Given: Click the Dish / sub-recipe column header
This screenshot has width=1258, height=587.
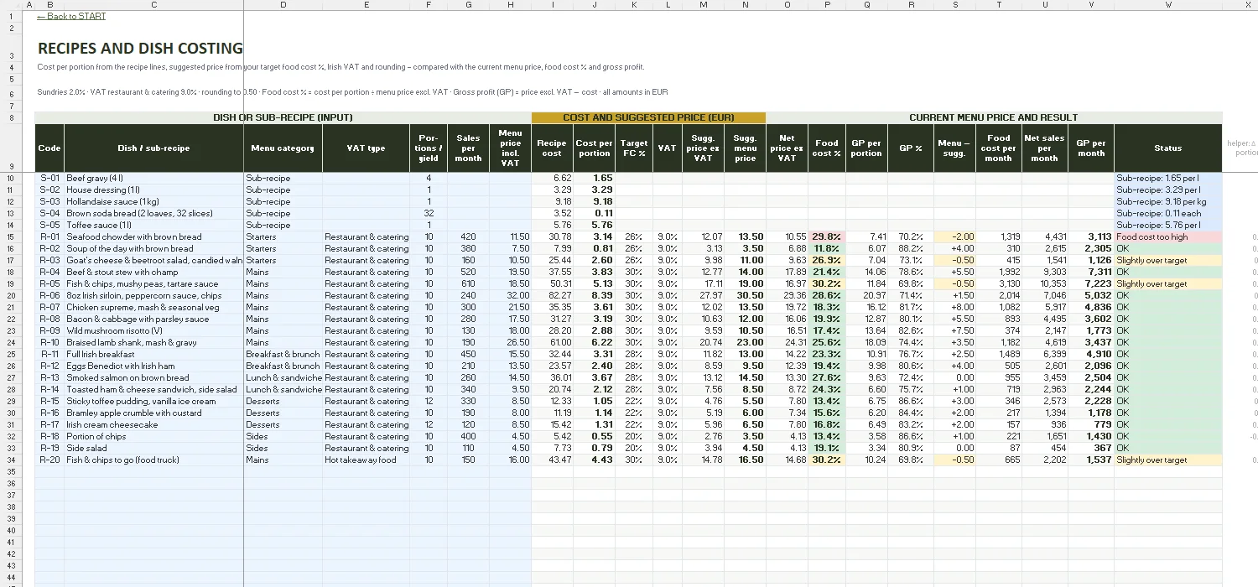Looking at the screenshot, I should coord(154,148).
